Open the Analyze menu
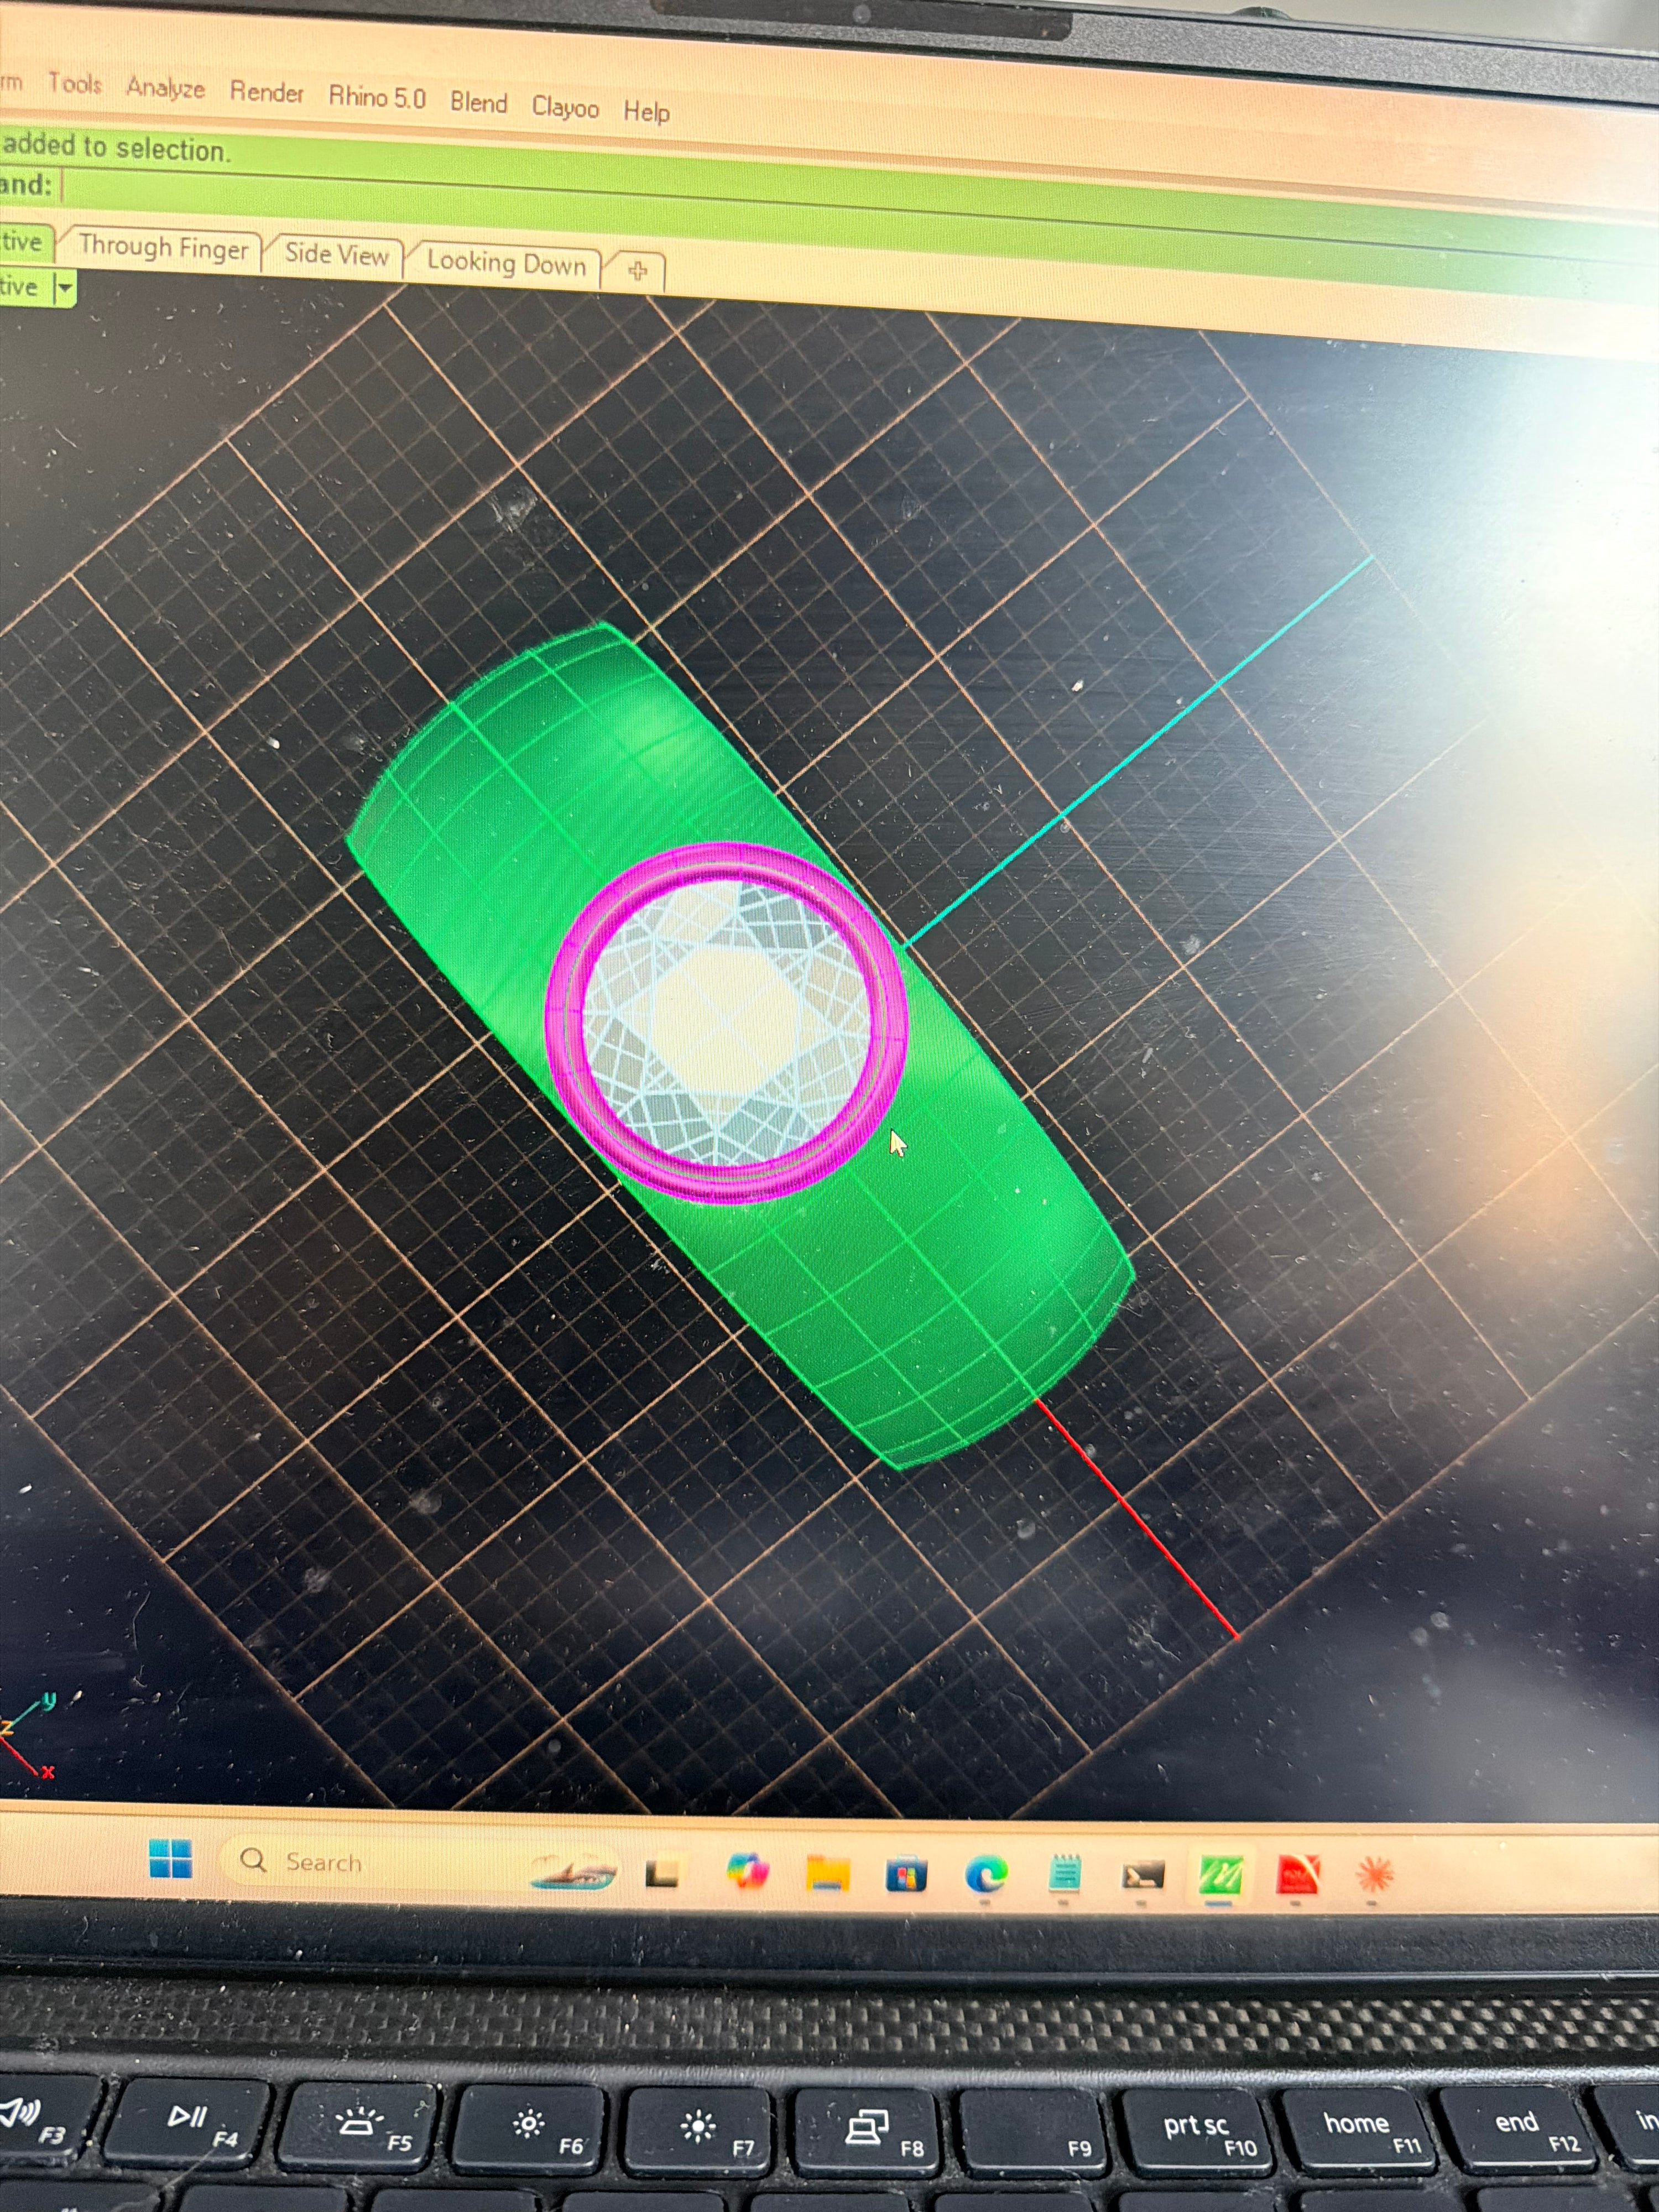The height and width of the screenshot is (2212, 1659). pyautogui.click(x=165, y=89)
